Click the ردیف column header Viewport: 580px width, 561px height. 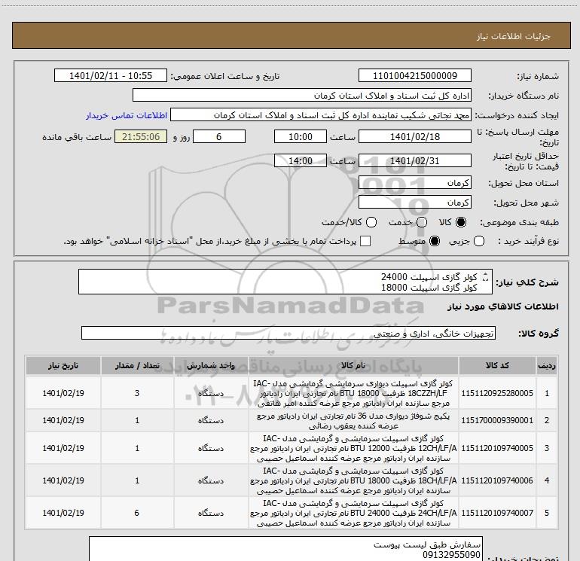[x=547, y=365]
